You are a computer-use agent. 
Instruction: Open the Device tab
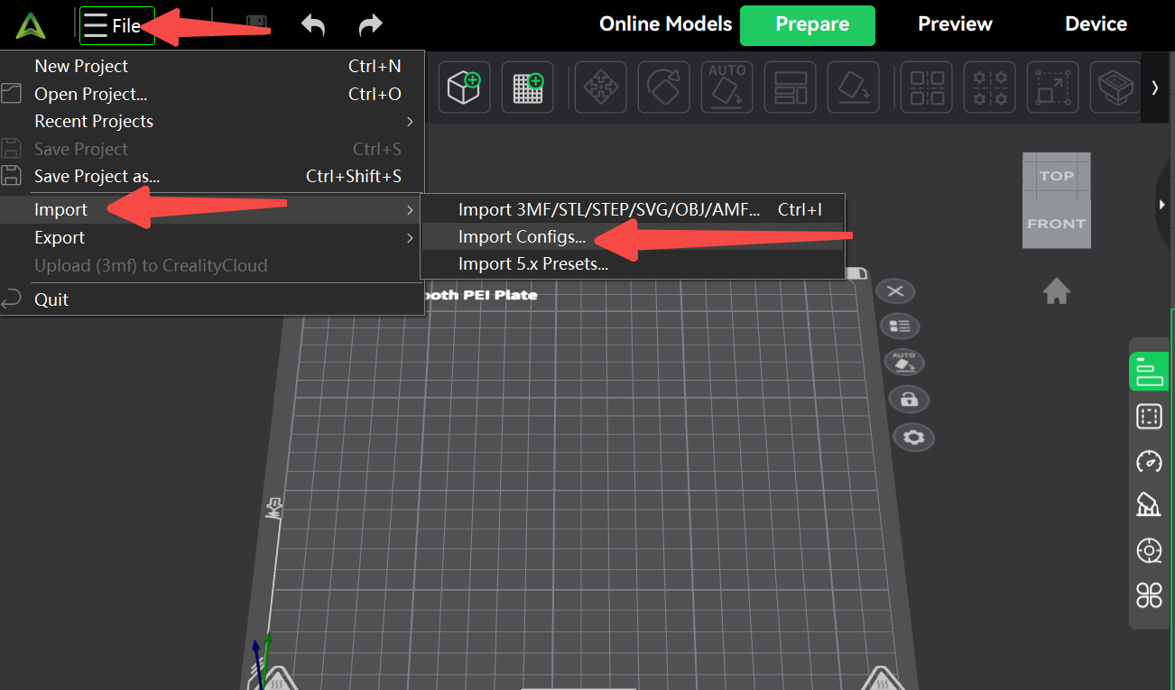coord(1096,24)
